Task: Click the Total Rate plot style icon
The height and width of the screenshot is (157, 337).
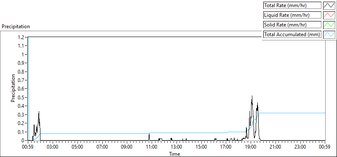Action: pos(329,5)
